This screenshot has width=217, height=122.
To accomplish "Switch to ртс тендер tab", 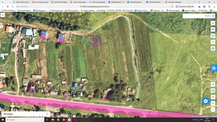I will coord(40,2).
